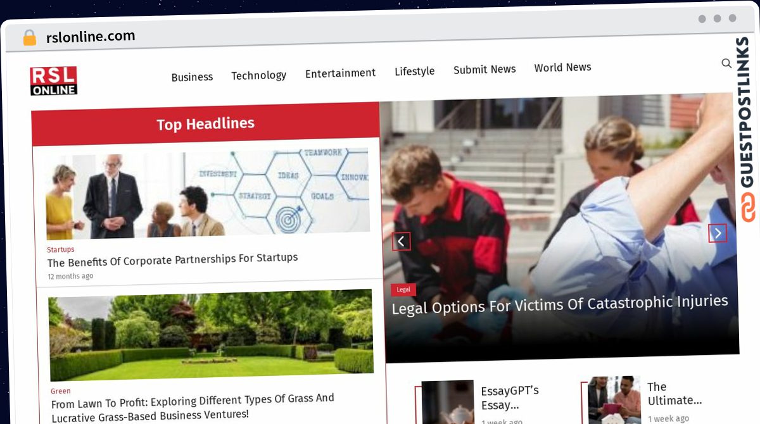Image resolution: width=760 pixels, height=424 pixels.
Task: Open the From Lawn To Profit article
Action: click(193, 407)
